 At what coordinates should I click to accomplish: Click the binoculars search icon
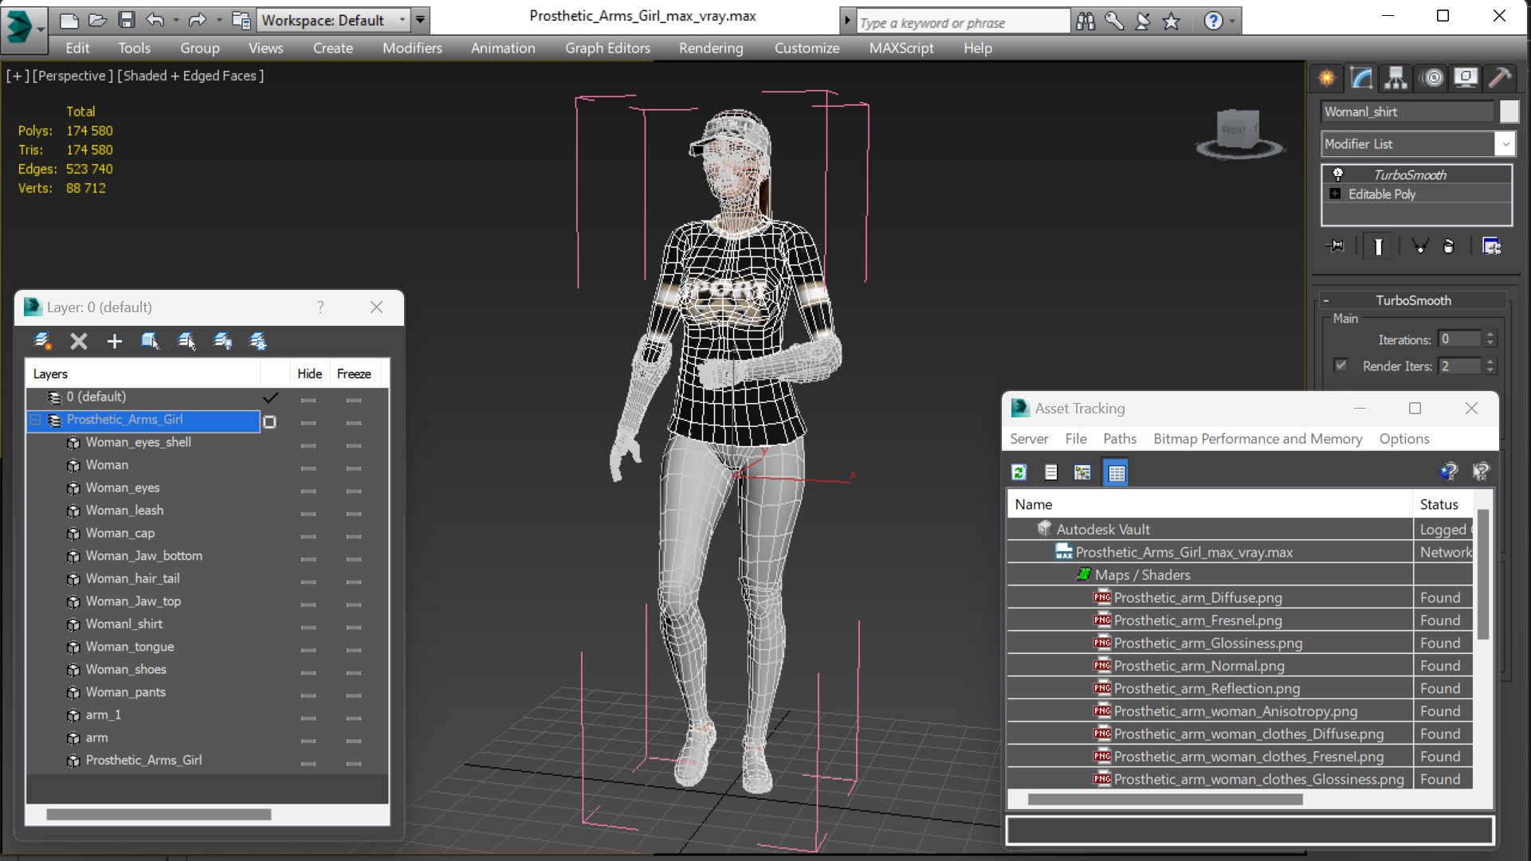coord(1085,22)
